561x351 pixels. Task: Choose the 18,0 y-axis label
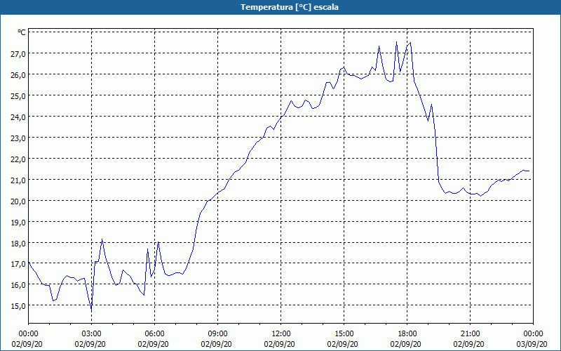tap(18, 243)
